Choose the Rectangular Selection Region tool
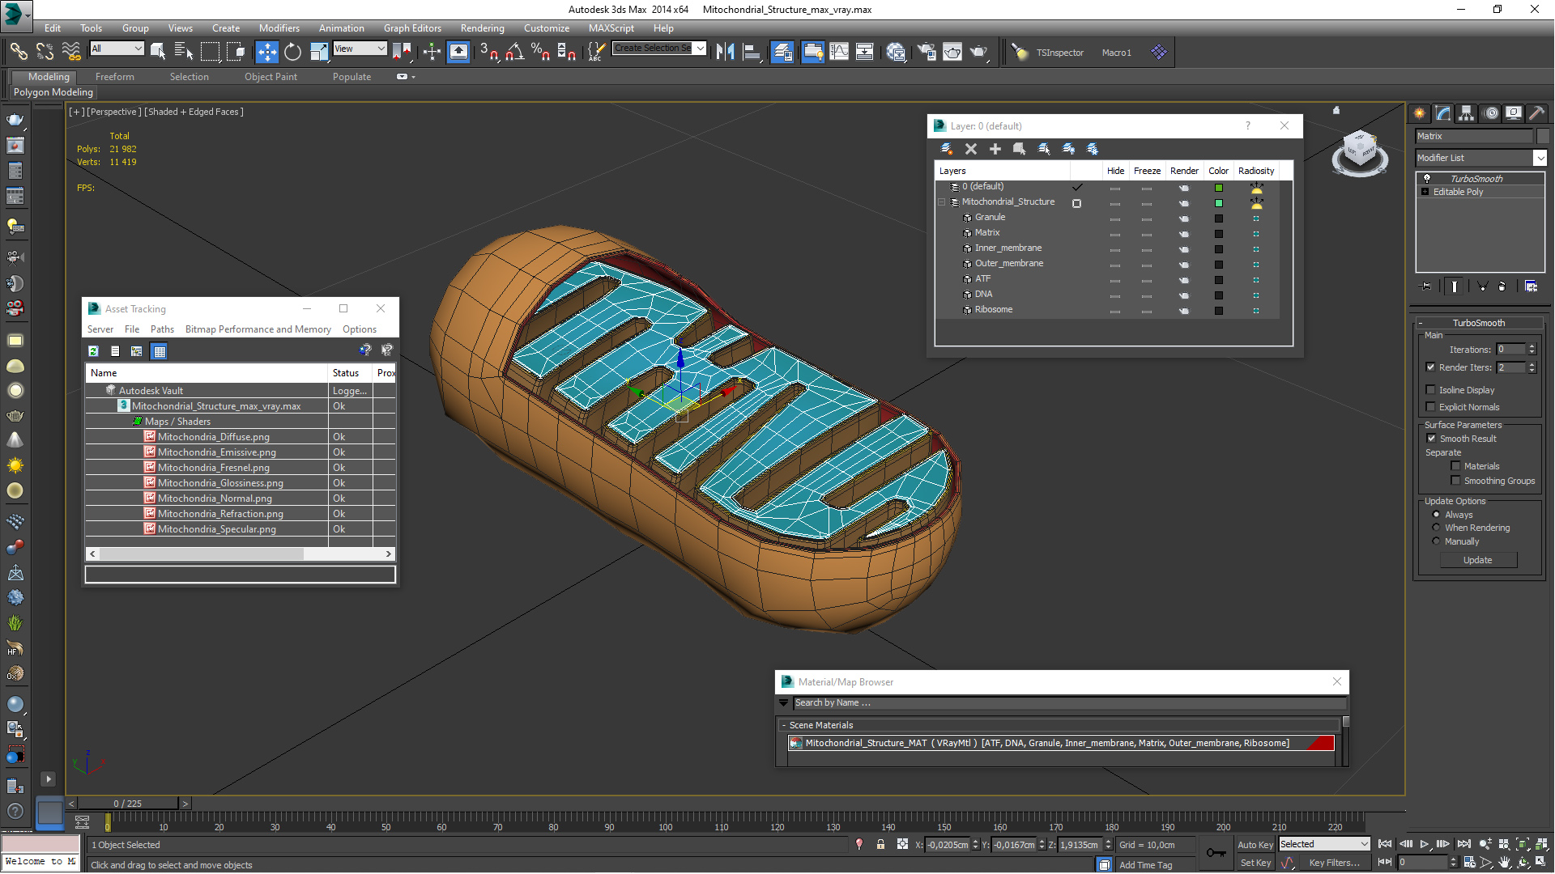This screenshot has height=874, width=1555. tap(210, 52)
